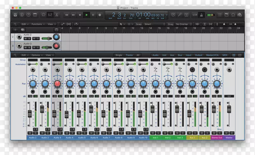Viewport: 255px width, 155px height.
Task: Click the Bnc bounce button on Stereo Out
Action: (219, 129)
